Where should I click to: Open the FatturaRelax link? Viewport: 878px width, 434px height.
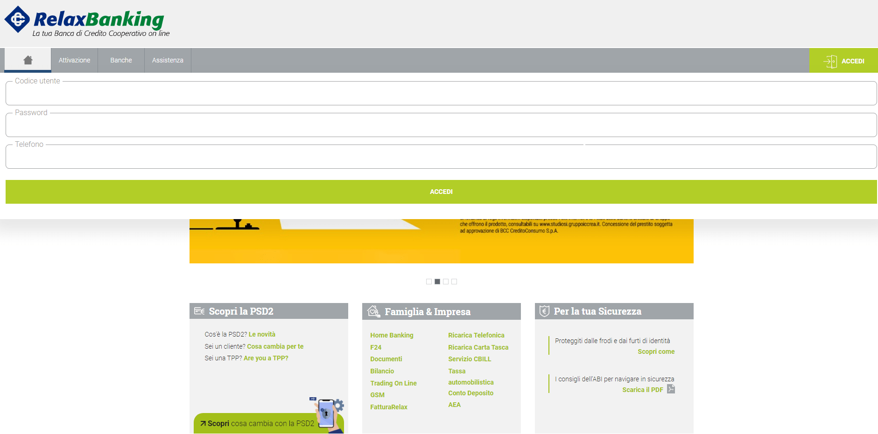pos(389,407)
